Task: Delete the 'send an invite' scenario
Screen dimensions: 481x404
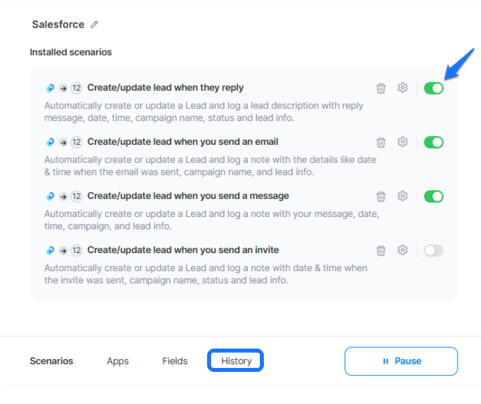Action: tap(381, 250)
